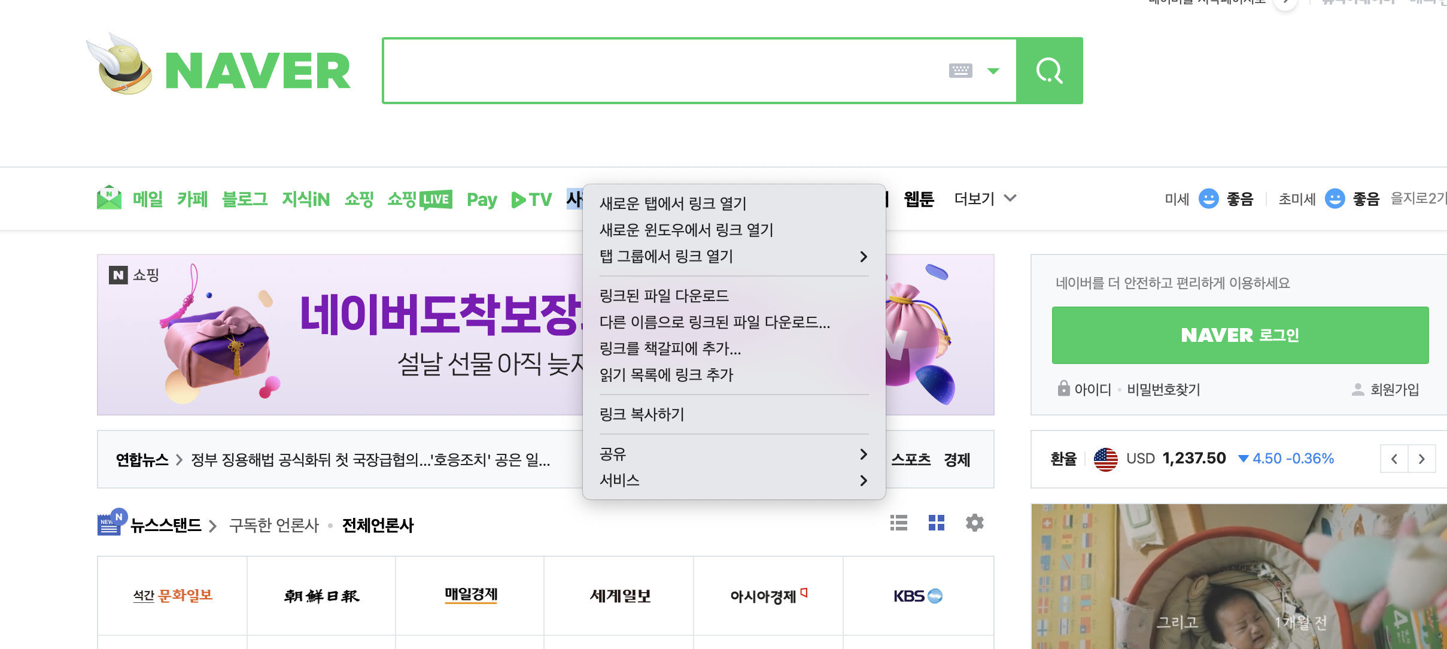Open 조선일보 publisher tile

321,596
